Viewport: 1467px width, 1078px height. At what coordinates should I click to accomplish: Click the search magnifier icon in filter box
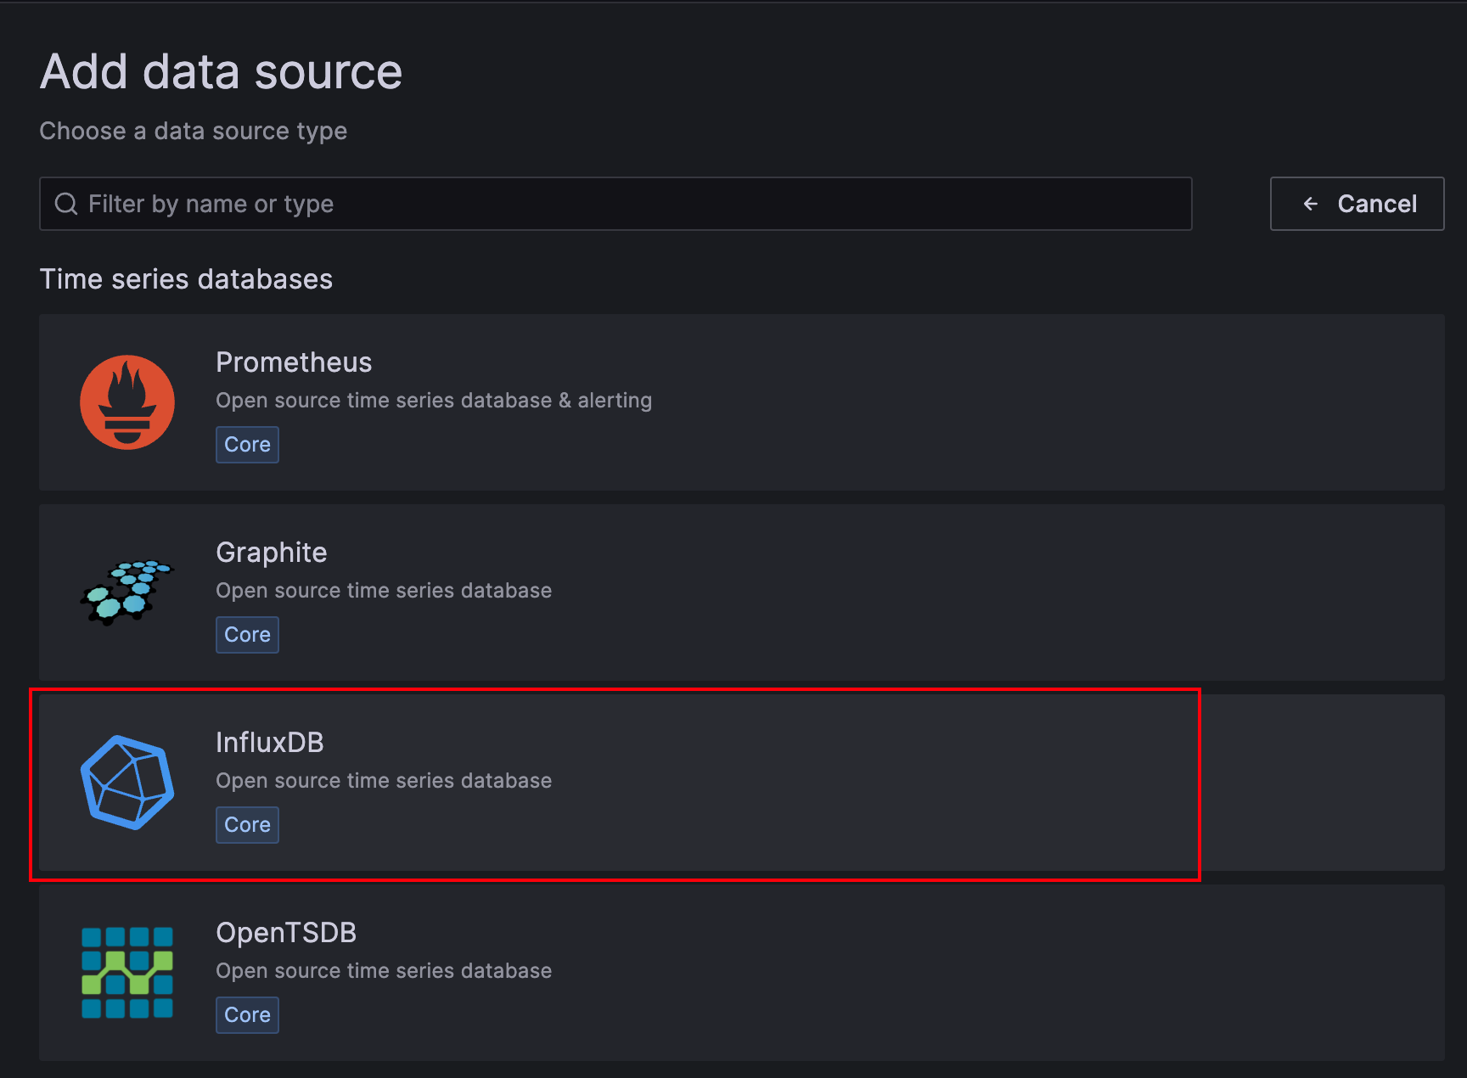coord(66,204)
